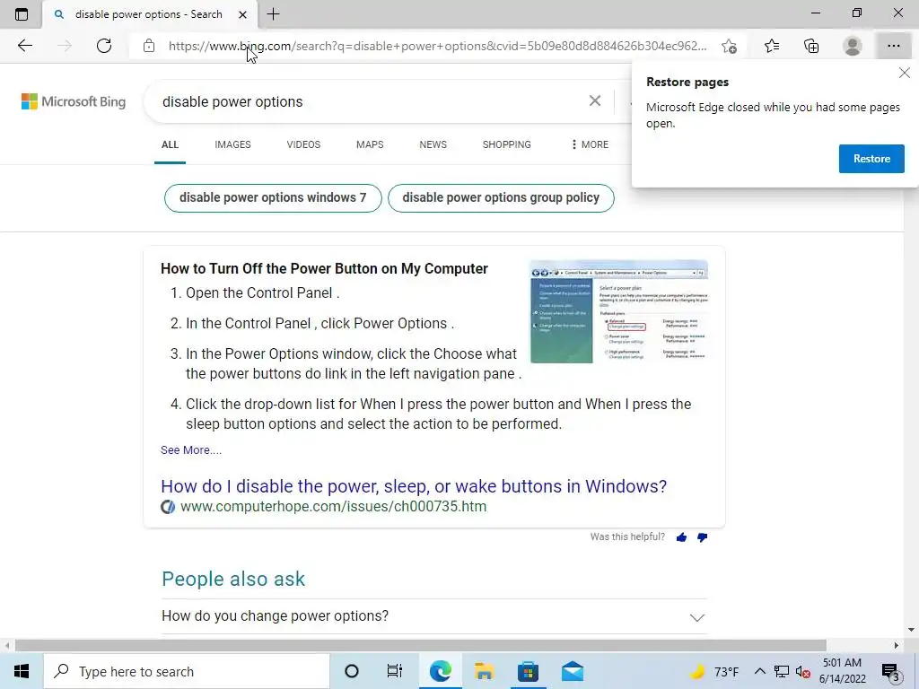The height and width of the screenshot is (689, 919).
Task: Click the See More link
Action: tap(191, 450)
